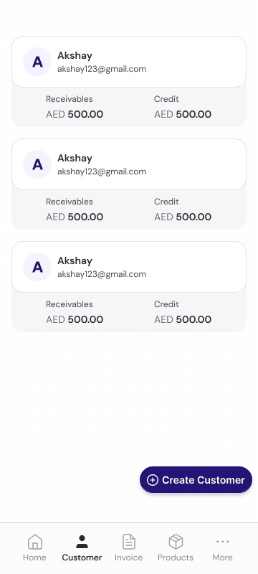Open the Invoice document icon

point(128,542)
